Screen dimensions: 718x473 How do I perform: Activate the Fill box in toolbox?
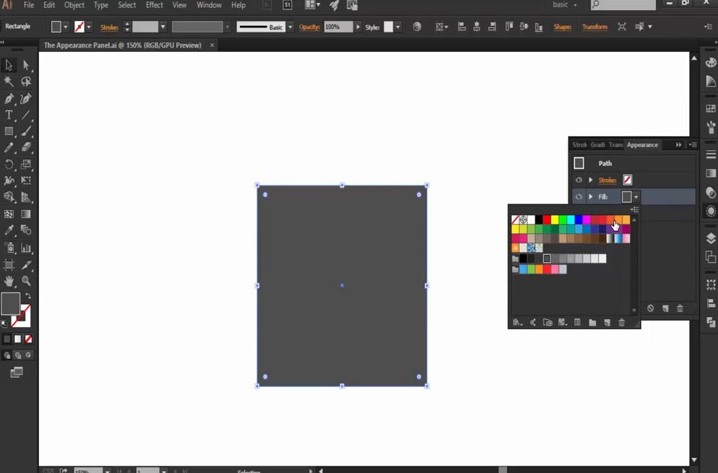click(x=11, y=304)
